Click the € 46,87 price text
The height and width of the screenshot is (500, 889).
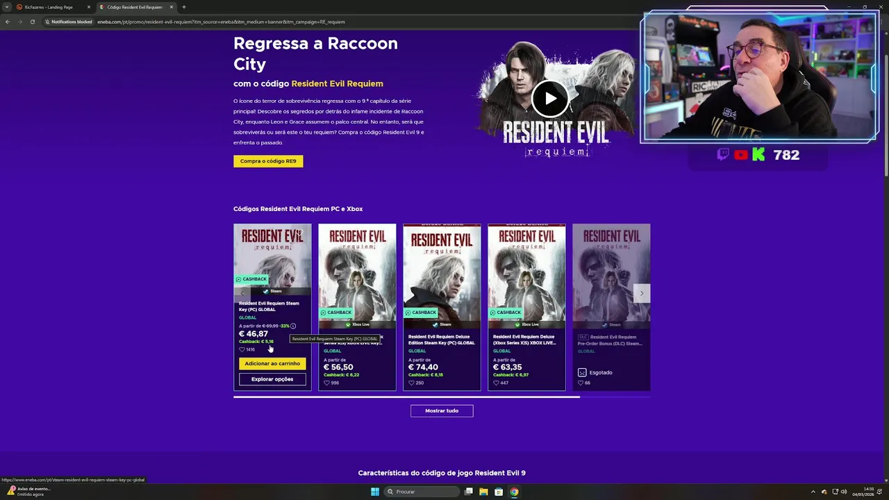click(254, 334)
